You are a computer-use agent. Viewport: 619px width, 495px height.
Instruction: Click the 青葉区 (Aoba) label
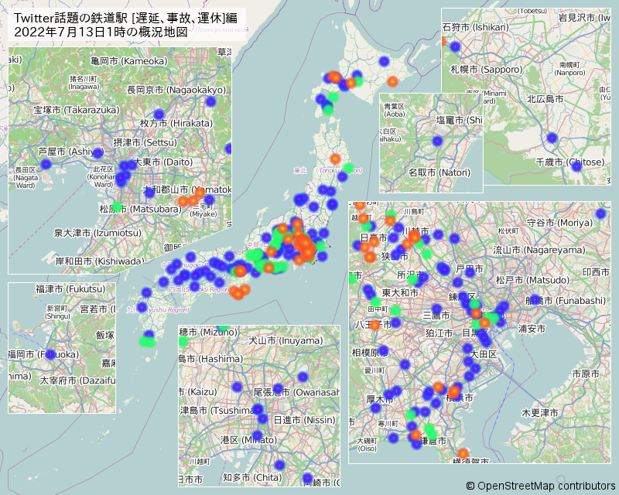[395, 110]
